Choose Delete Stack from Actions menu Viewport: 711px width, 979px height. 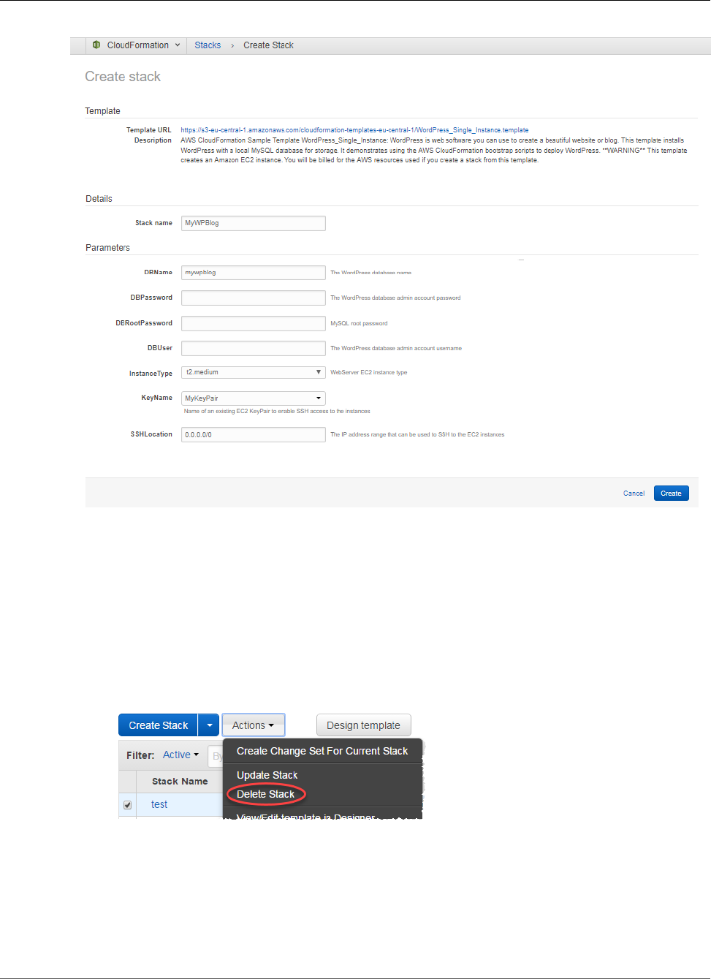[x=265, y=794]
